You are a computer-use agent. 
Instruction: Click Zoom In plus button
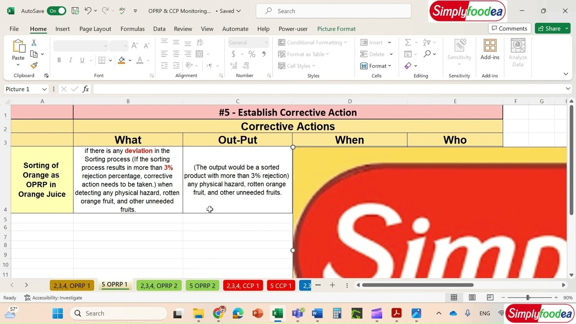(x=556, y=297)
